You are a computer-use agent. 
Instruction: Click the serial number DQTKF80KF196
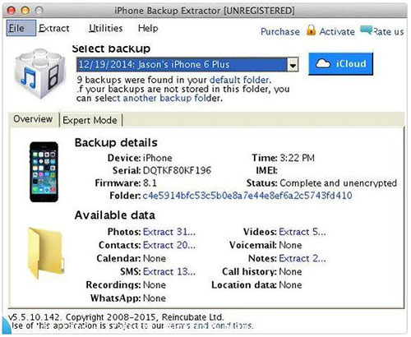pos(177,170)
